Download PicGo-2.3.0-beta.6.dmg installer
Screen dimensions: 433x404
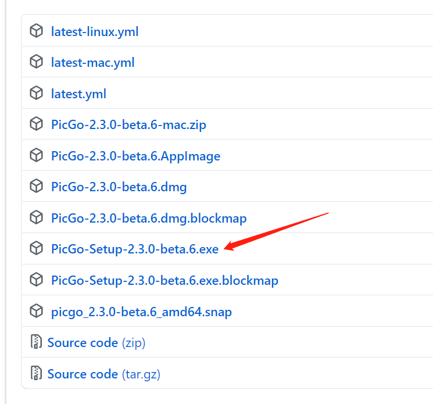click(x=119, y=187)
